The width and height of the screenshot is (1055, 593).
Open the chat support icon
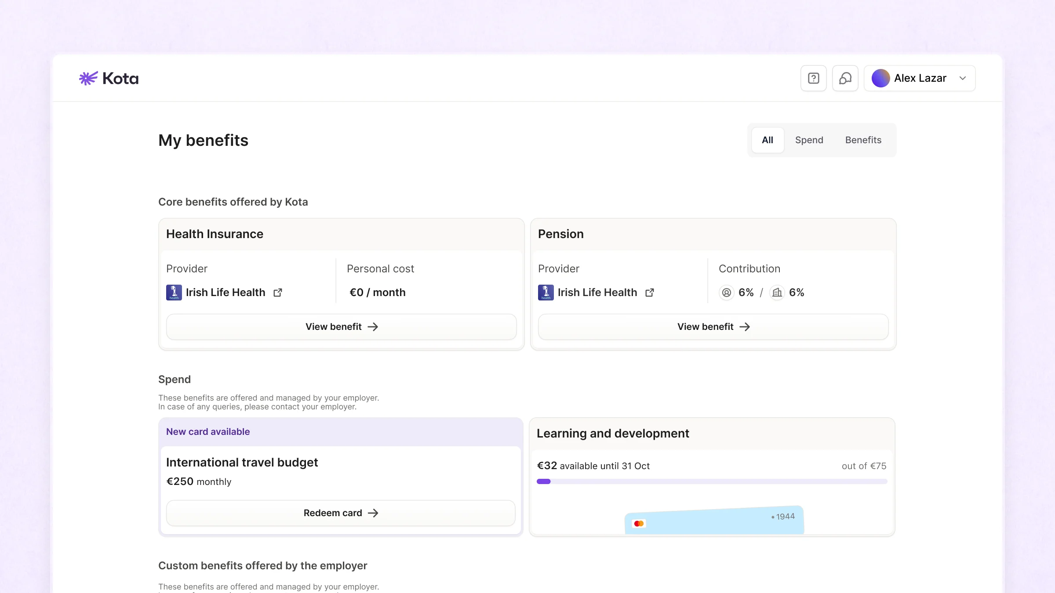point(845,79)
